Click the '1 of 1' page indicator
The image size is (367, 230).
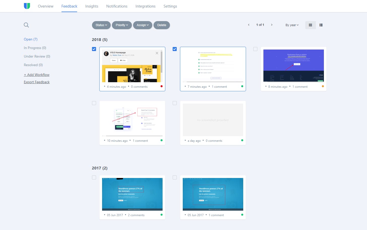[x=260, y=25]
